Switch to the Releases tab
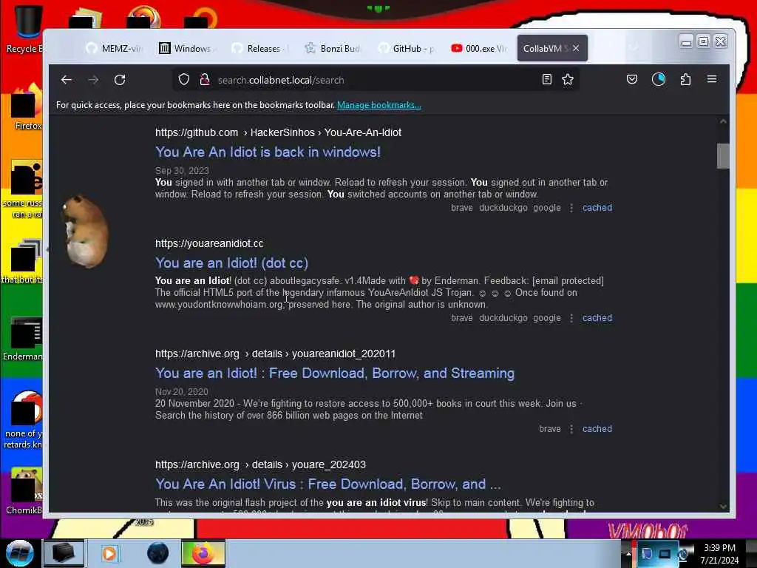This screenshot has width=757, height=568. point(259,48)
